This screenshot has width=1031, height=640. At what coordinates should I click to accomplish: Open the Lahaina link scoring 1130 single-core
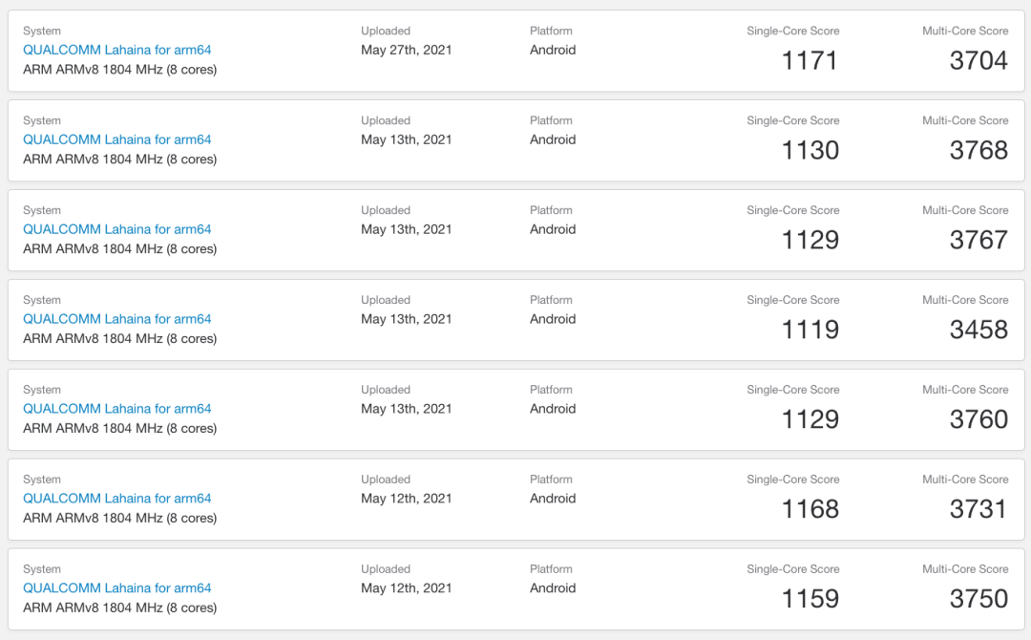[117, 139]
